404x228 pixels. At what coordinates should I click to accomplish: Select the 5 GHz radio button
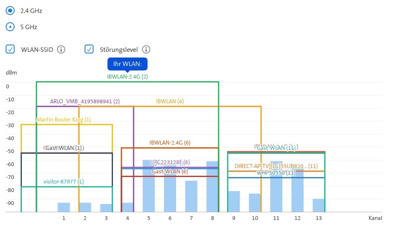pyautogui.click(x=10, y=27)
